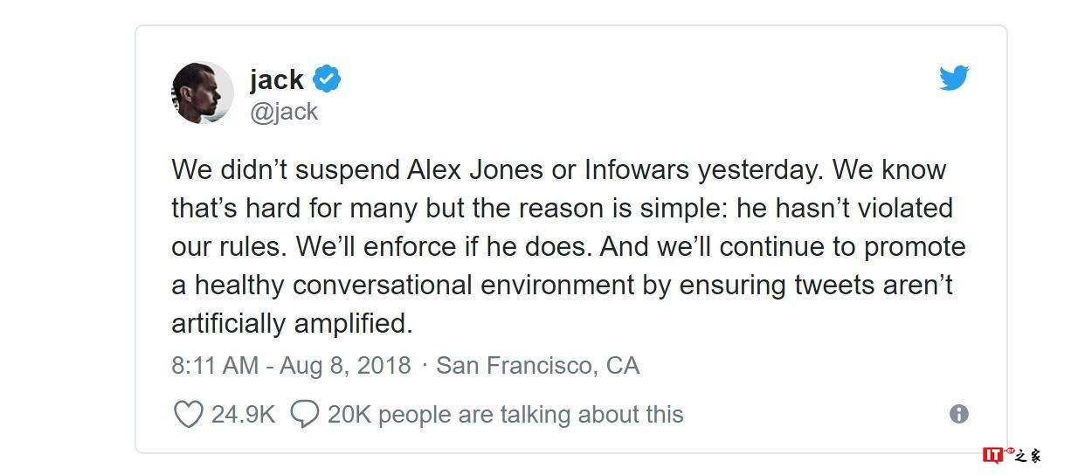Click the Aug 8, 2018 date
Screen dimensions: 1085x475
(344, 365)
